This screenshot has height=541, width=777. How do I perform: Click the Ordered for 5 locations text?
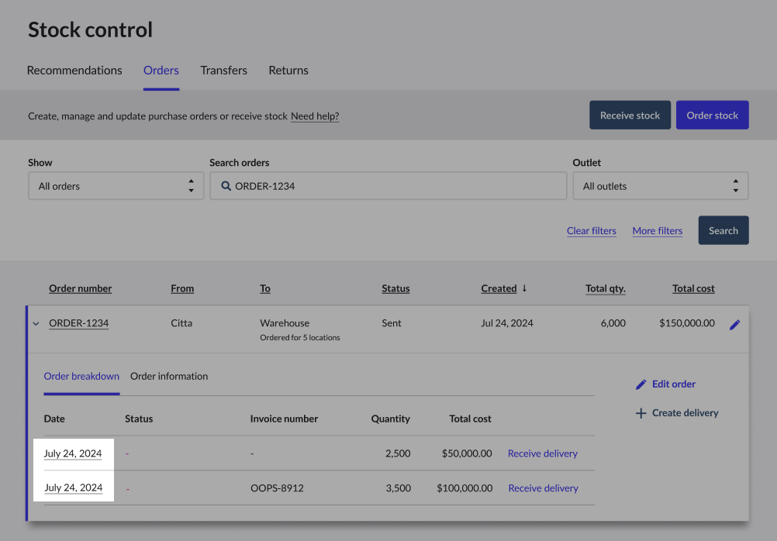coord(300,337)
